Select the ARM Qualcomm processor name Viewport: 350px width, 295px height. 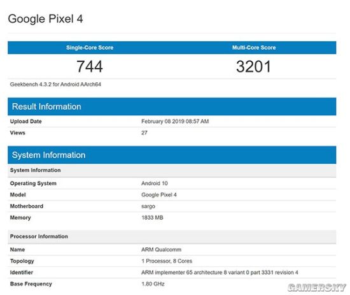[161, 250]
